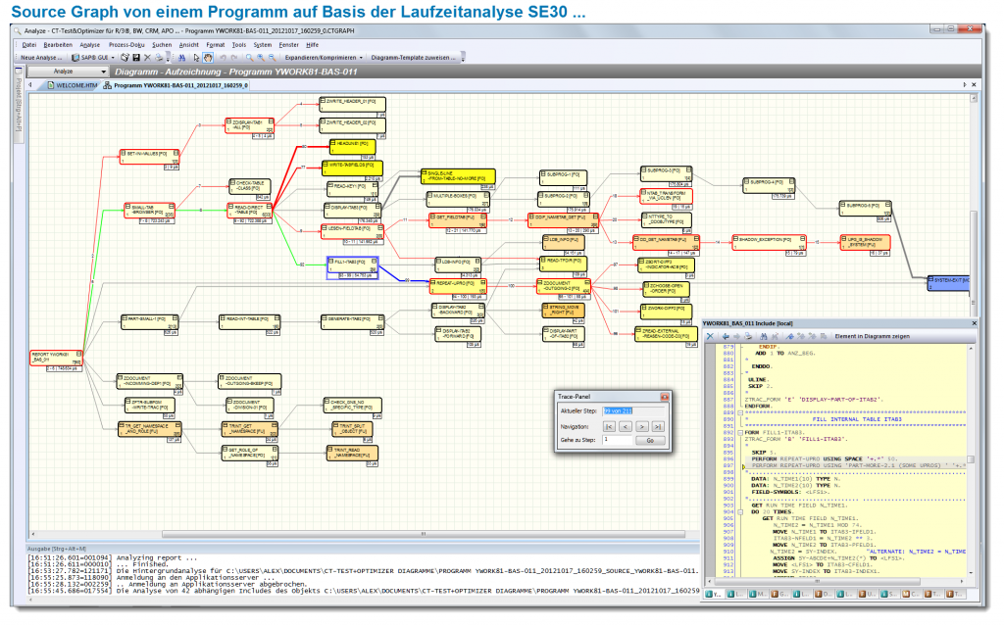This screenshot has height=626, width=1004.
Task: Click the cursor selection icon in the toolbar
Action: [196, 56]
